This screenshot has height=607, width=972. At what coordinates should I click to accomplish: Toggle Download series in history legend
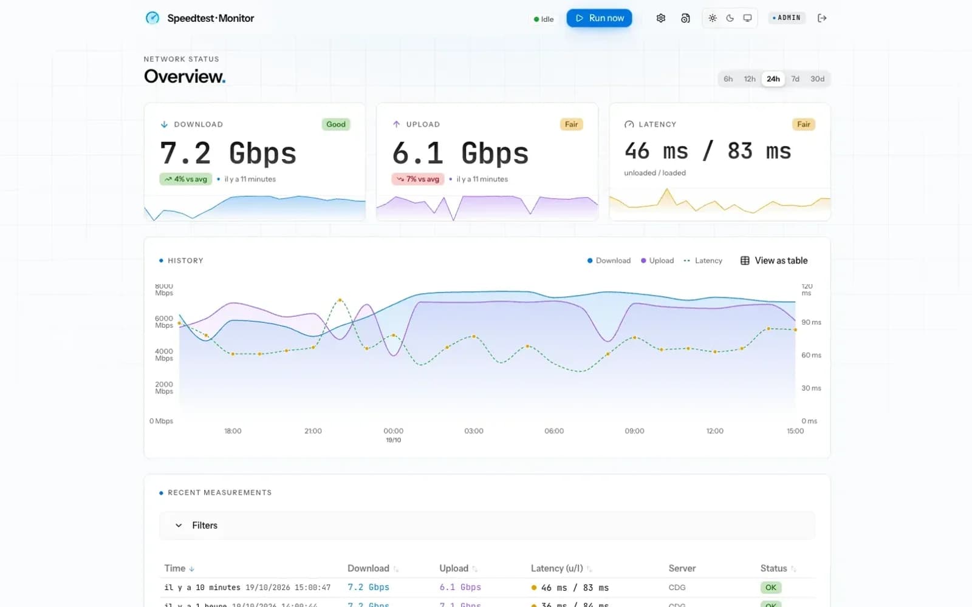[x=609, y=260]
